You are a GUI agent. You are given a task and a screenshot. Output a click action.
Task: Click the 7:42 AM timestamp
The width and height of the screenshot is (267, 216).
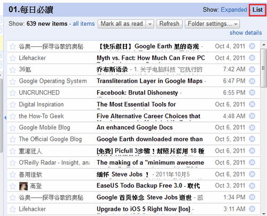(234, 69)
